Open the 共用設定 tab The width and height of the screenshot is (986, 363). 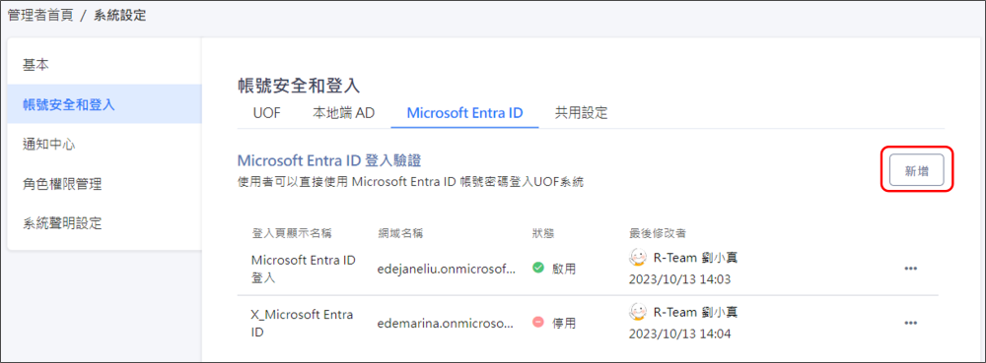581,113
